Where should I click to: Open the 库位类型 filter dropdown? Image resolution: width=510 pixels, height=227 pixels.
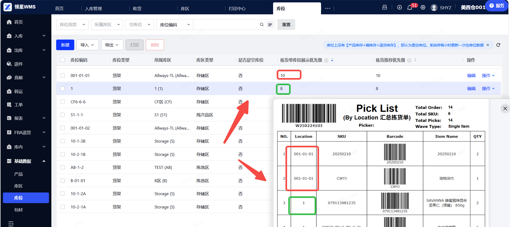pyautogui.click(x=72, y=24)
